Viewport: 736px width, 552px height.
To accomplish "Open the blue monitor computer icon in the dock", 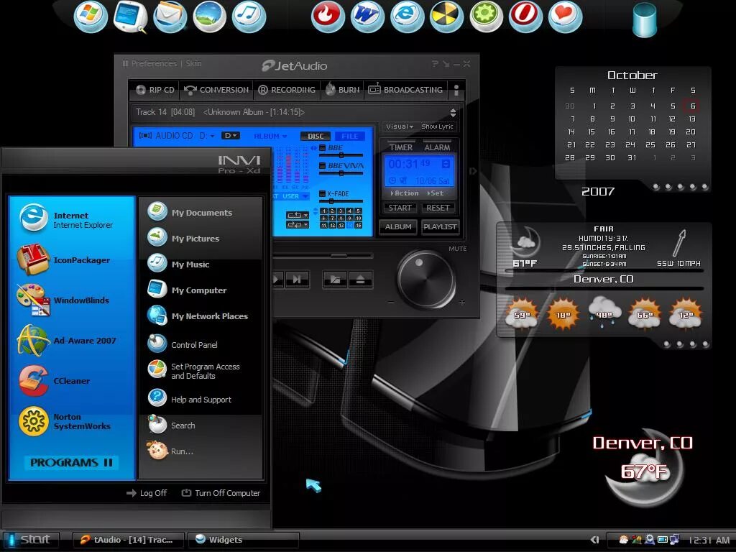I will click(x=131, y=17).
